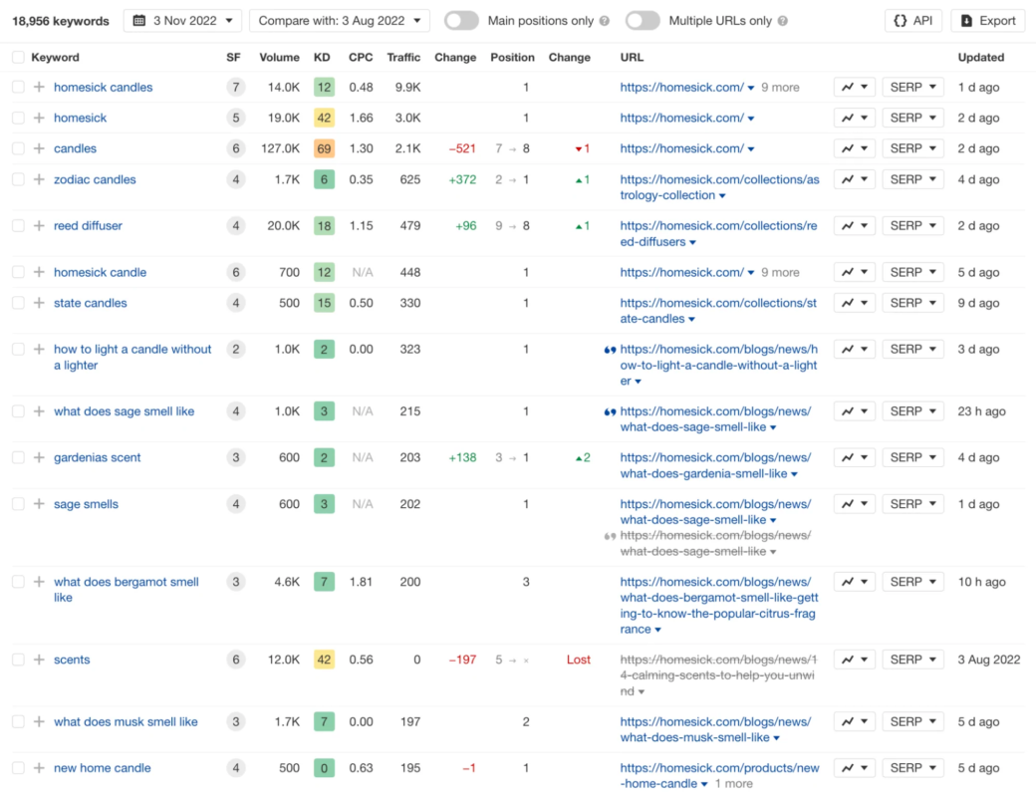Open position history chart for 'candles' row
The width and height of the screenshot is (1036, 797).
(855, 148)
